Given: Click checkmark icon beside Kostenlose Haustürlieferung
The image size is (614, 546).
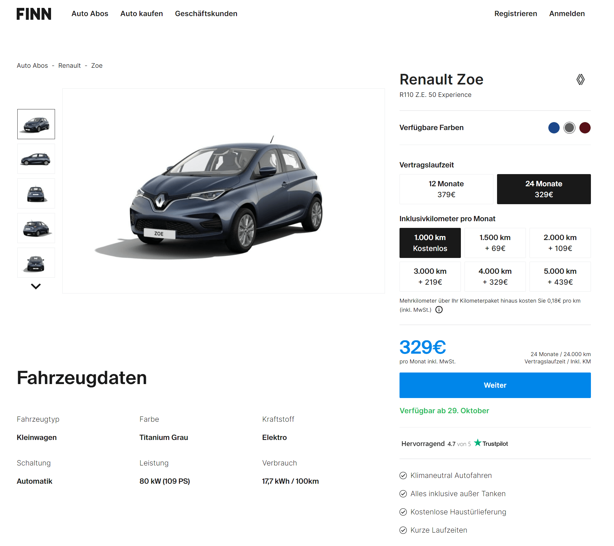Looking at the screenshot, I should [x=403, y=512].
